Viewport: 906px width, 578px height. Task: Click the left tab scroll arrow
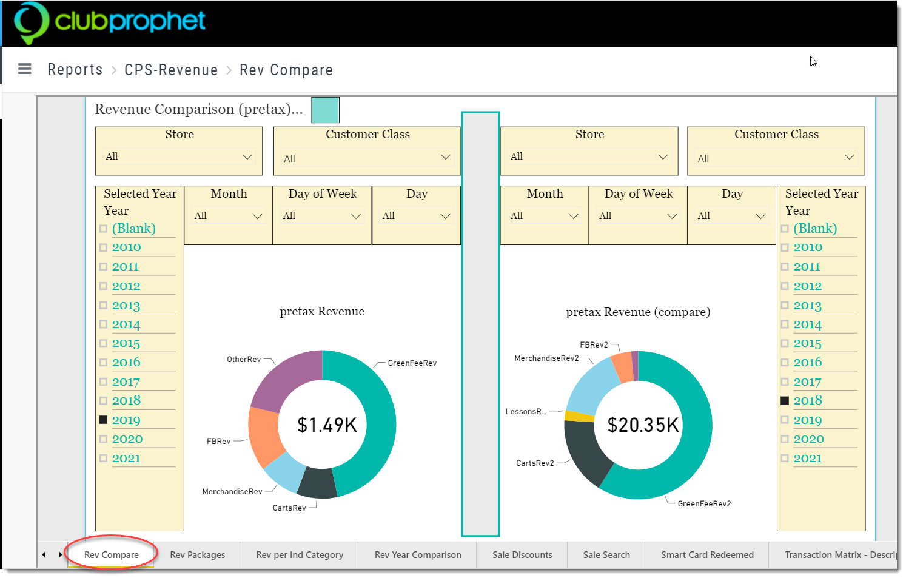(x=44, y=554)
